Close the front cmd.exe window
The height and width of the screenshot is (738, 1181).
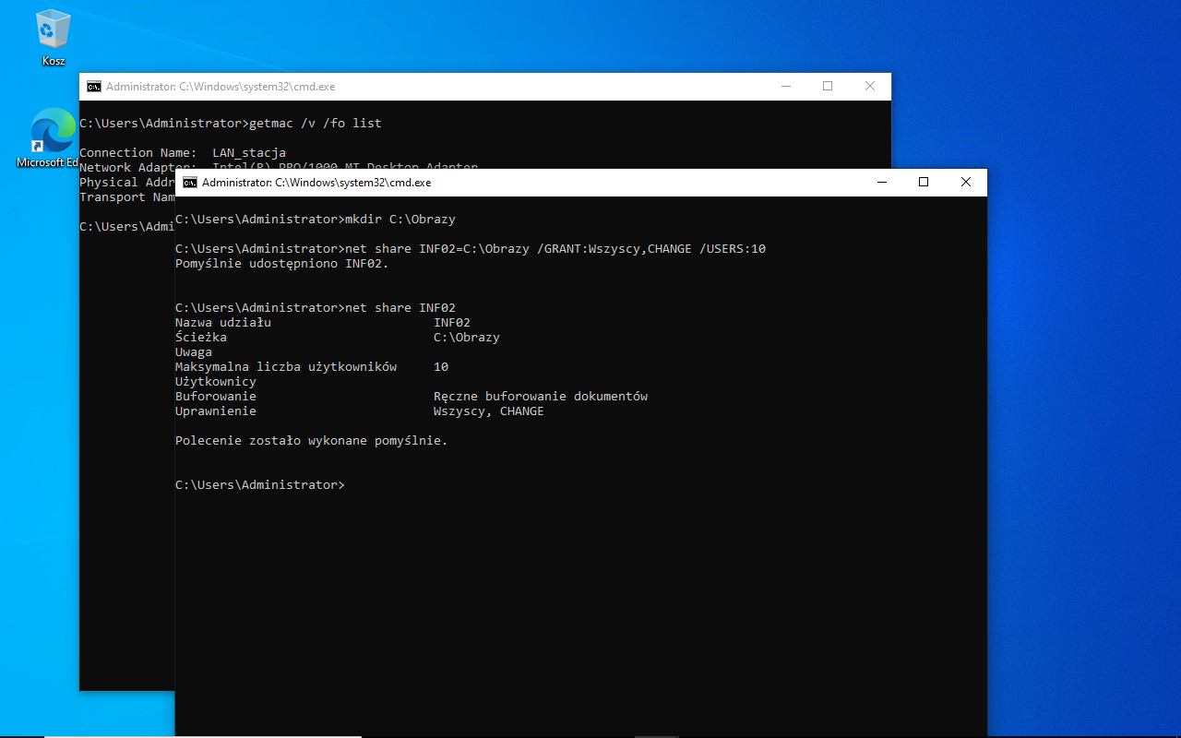[966, 183]
